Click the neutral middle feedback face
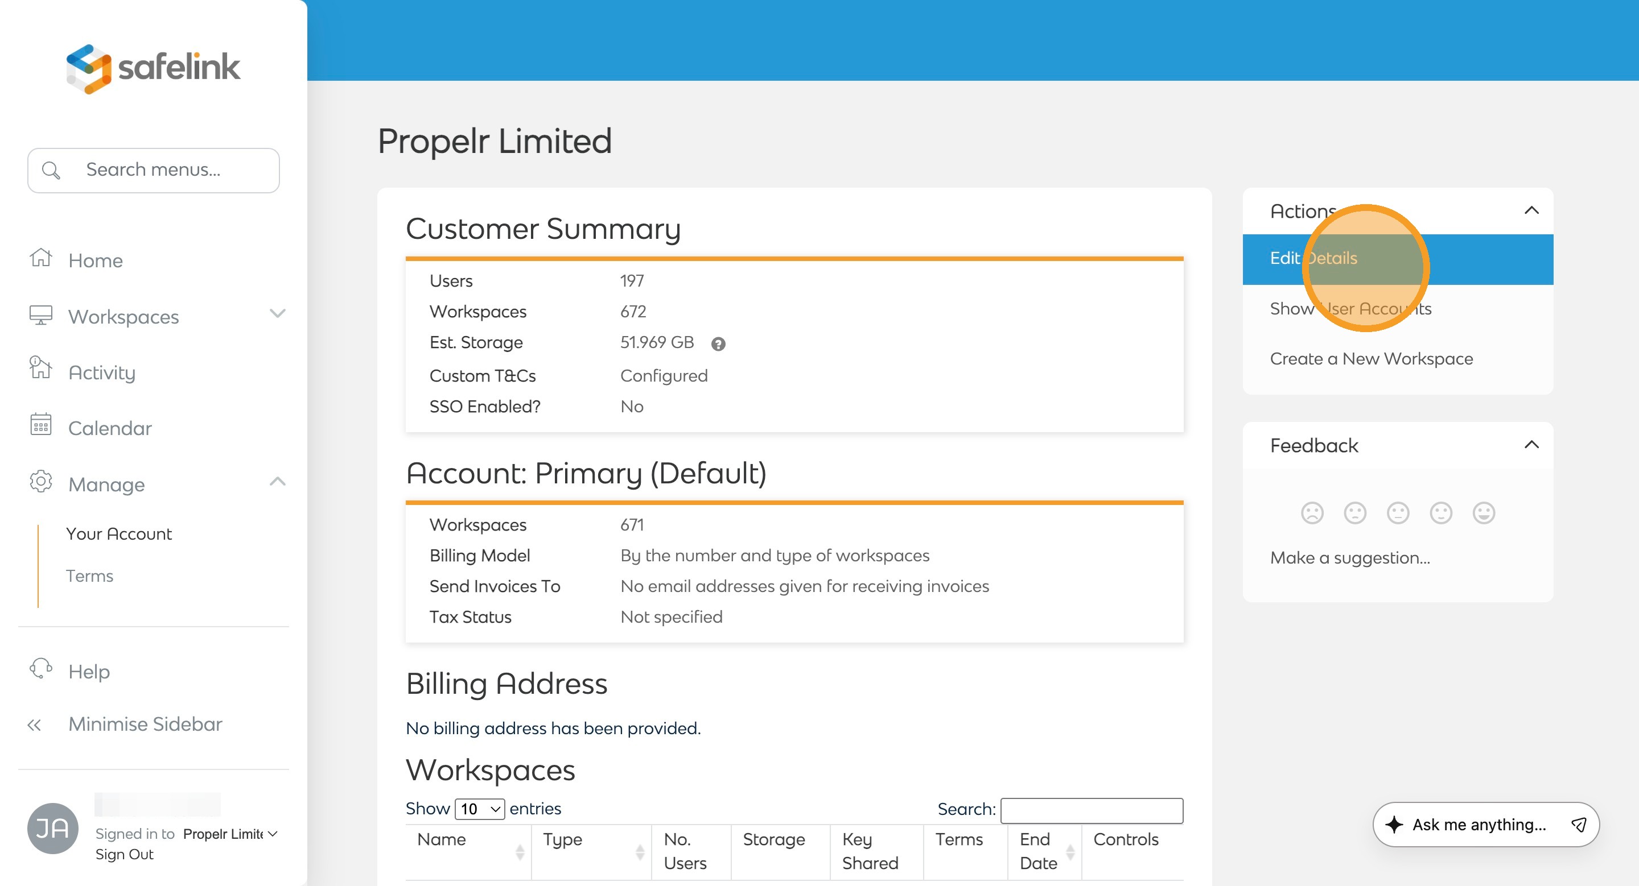 [1397, 513]
